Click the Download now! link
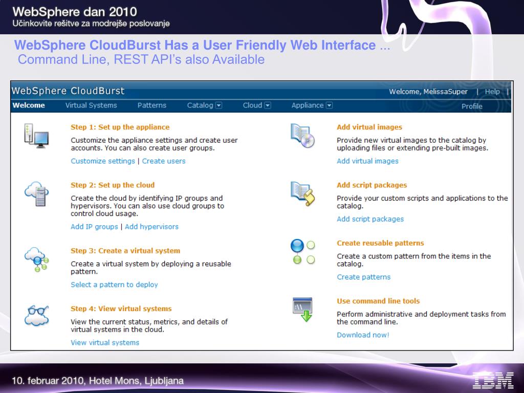 pyautogui.click(x=363, y=335)
